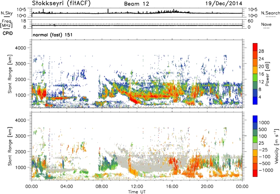Click the "3000" tick on the power panel
Viewport: 280px width, 194px height.
tap(21, 64)
